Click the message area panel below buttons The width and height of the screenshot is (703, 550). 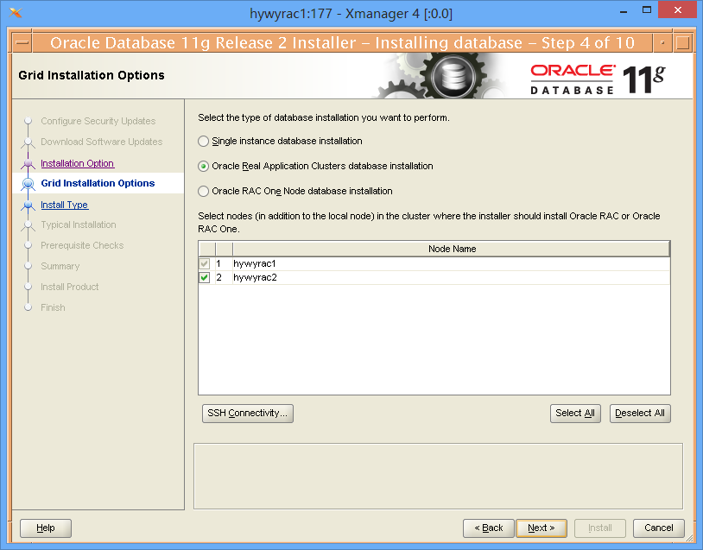pos(438,477)
